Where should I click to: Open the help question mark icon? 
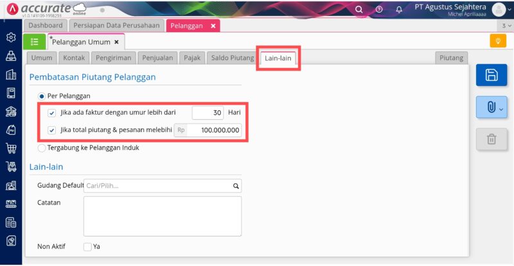[x=379, y=10]
